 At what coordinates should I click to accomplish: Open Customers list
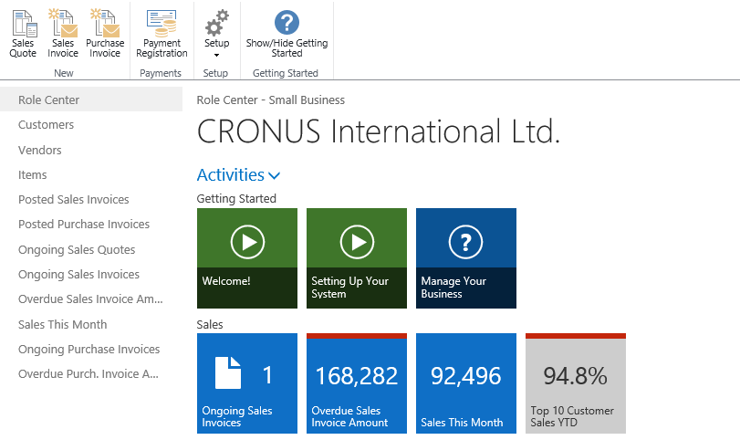point(46,125)
